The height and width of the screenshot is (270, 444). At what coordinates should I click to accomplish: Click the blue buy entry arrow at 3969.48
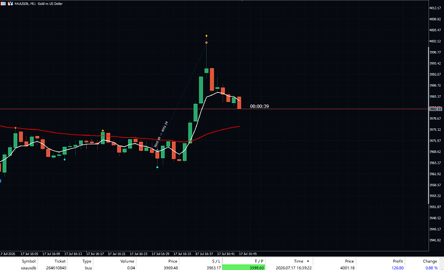click(x=158, y=150)
